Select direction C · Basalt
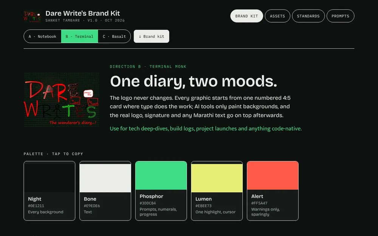The width and height of the screenshot is (378, 236). [x=114, y=36]
